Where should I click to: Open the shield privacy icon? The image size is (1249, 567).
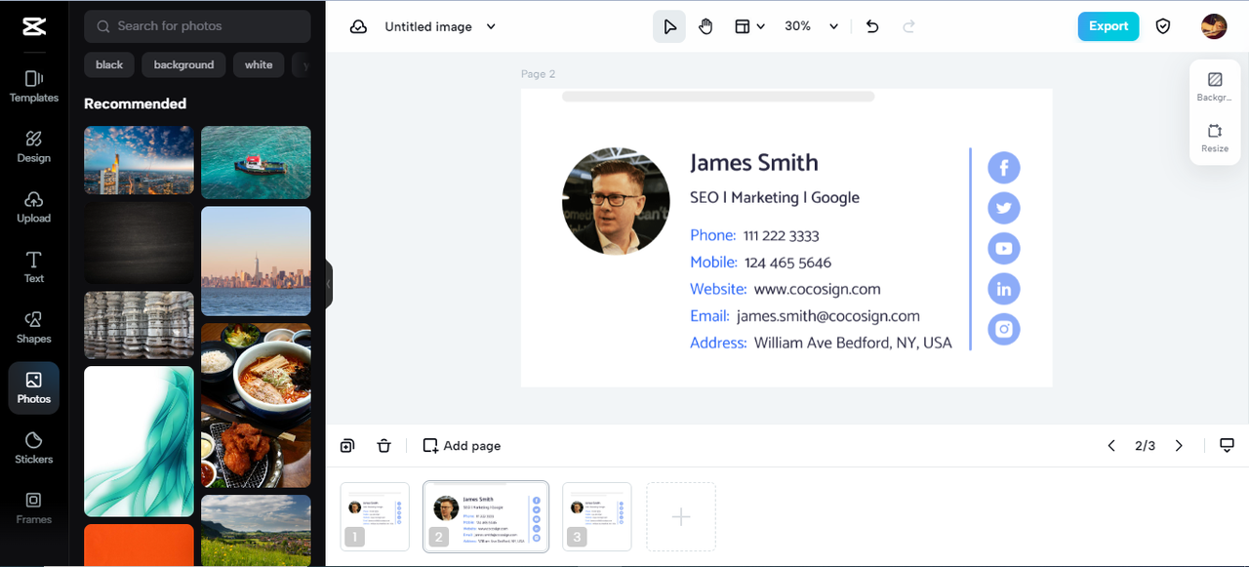1163,26
